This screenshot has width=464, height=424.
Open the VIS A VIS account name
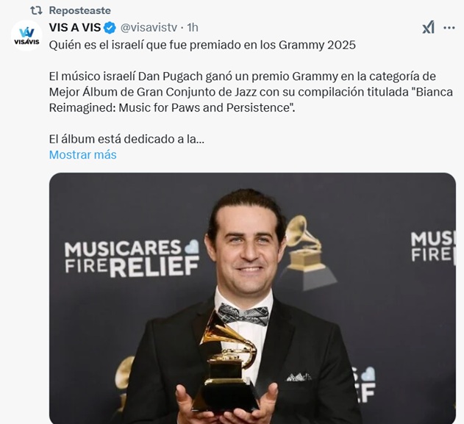[x=75, y=27]
